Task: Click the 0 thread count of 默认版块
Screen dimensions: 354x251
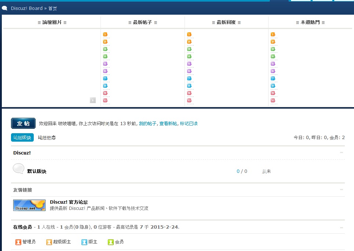Action: click(238, 171)
